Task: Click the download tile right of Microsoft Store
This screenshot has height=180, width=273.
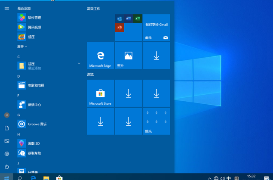Action: (x=129, y=93)
